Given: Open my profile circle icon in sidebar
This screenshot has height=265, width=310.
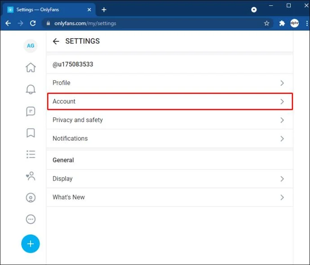Looking at the screenshot, I should tap(31, 198).
